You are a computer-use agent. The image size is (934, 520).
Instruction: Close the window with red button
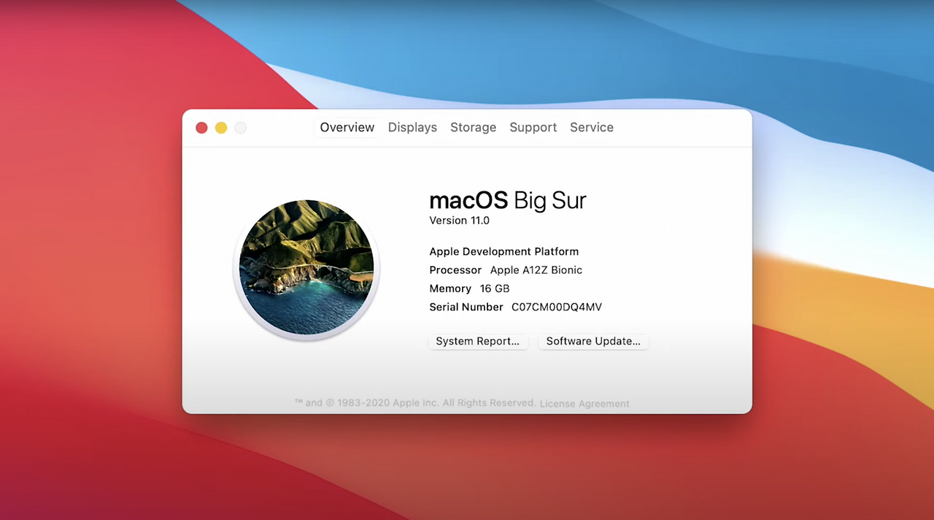pos(202,128)
